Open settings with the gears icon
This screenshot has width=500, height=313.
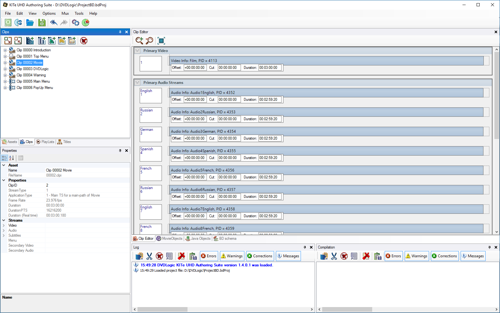tap(75, 23)
